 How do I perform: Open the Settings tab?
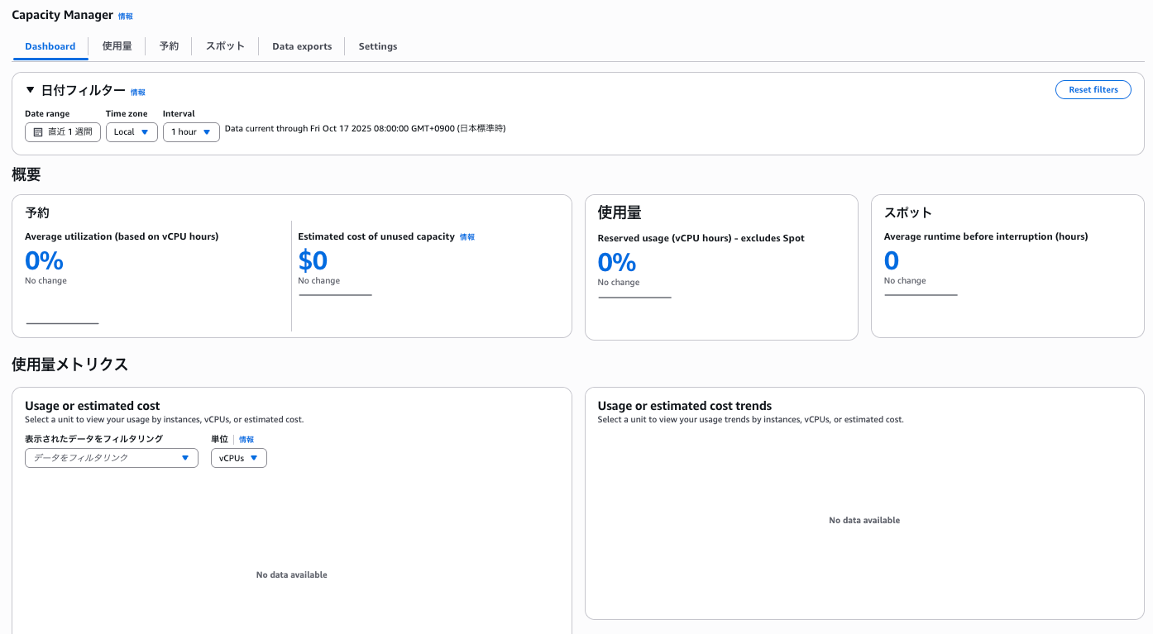tap(378, 46)
